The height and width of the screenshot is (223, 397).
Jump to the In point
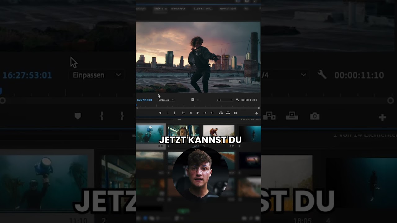pyautogui.click(x=184, y=113)
